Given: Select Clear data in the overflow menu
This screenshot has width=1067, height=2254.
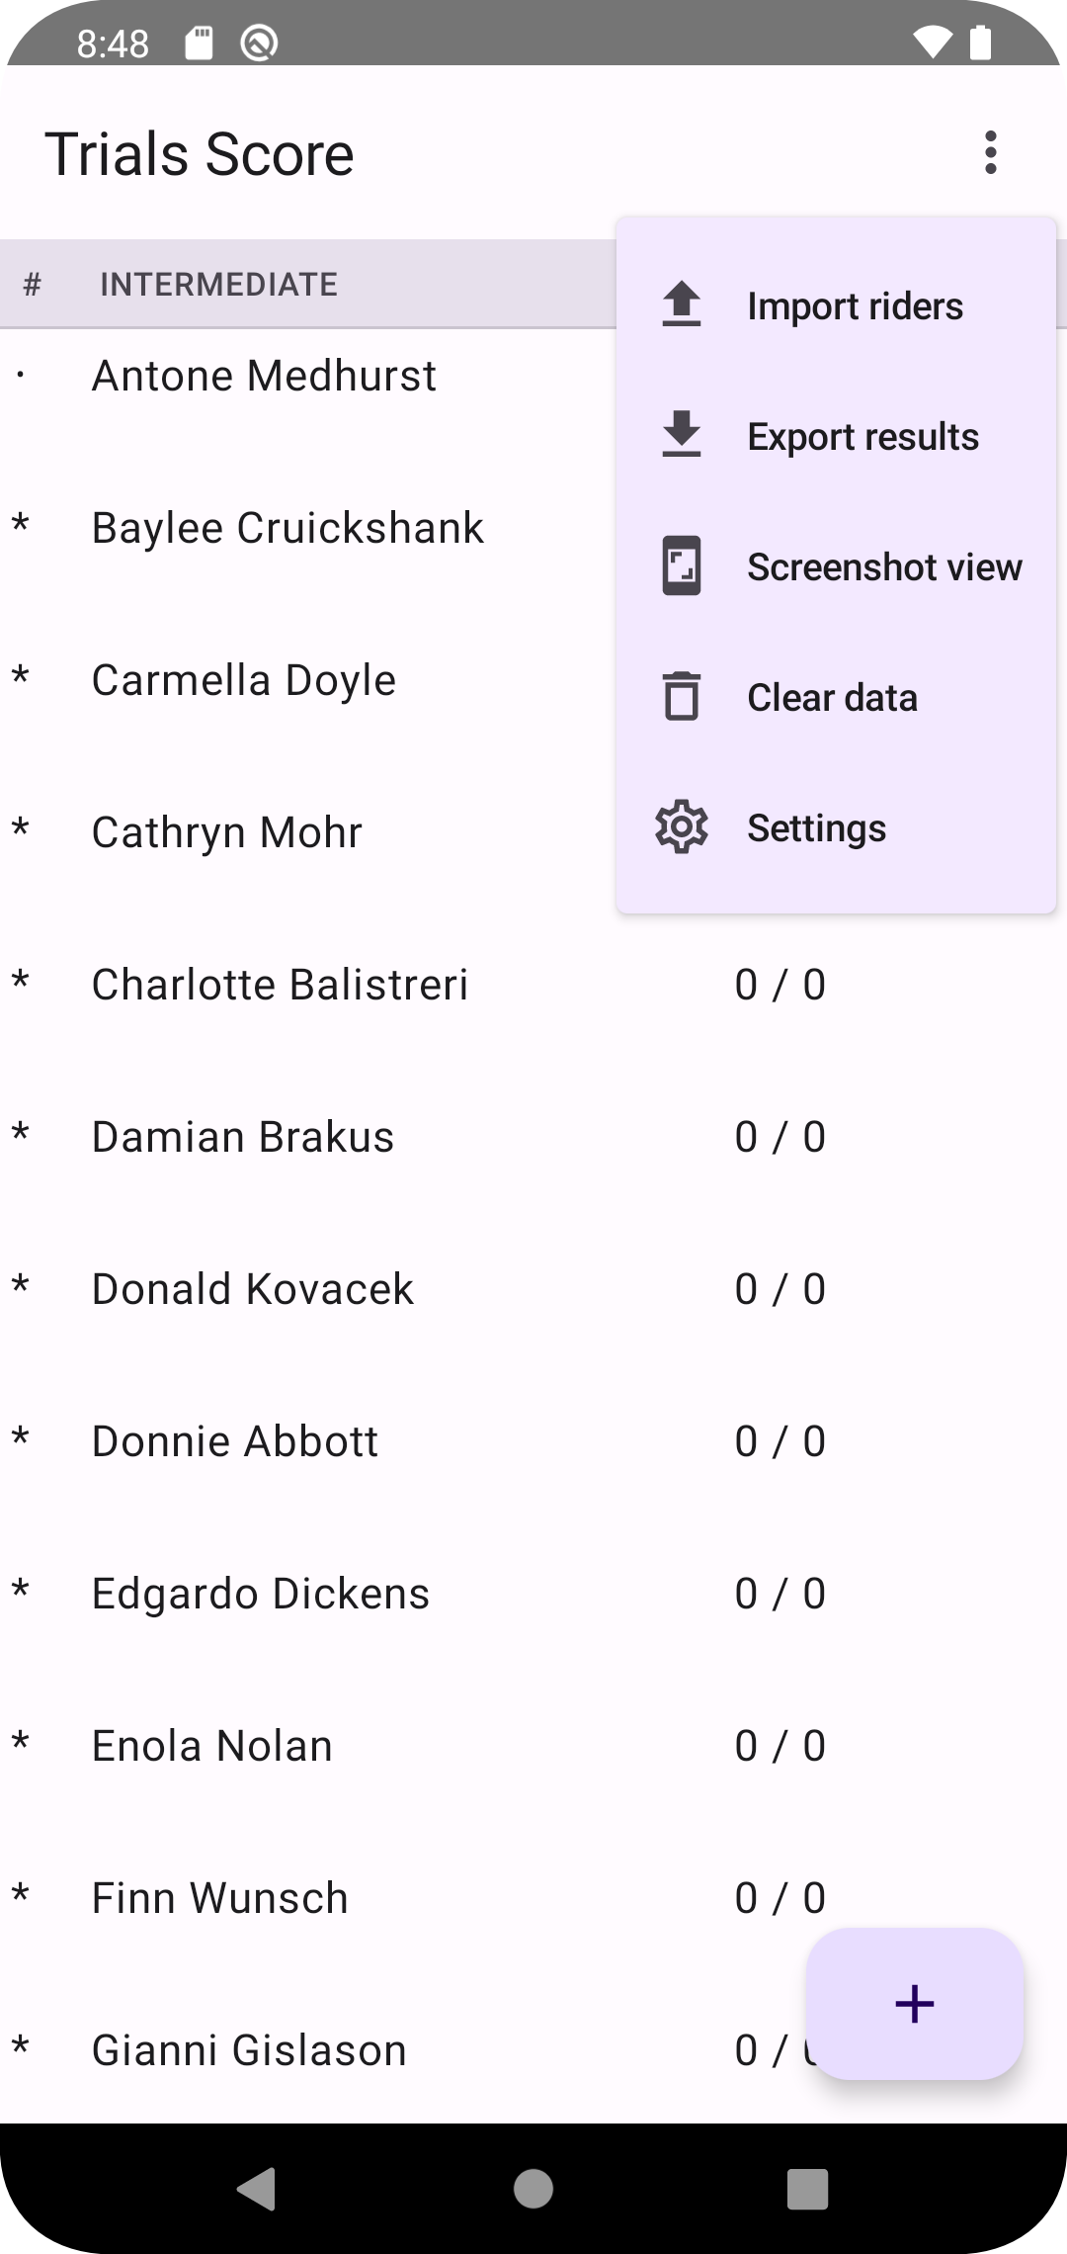Looking at the screenshot, I should pos(832,698).
